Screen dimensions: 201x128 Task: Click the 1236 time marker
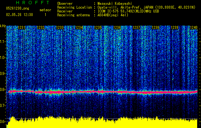click(117, 28)
